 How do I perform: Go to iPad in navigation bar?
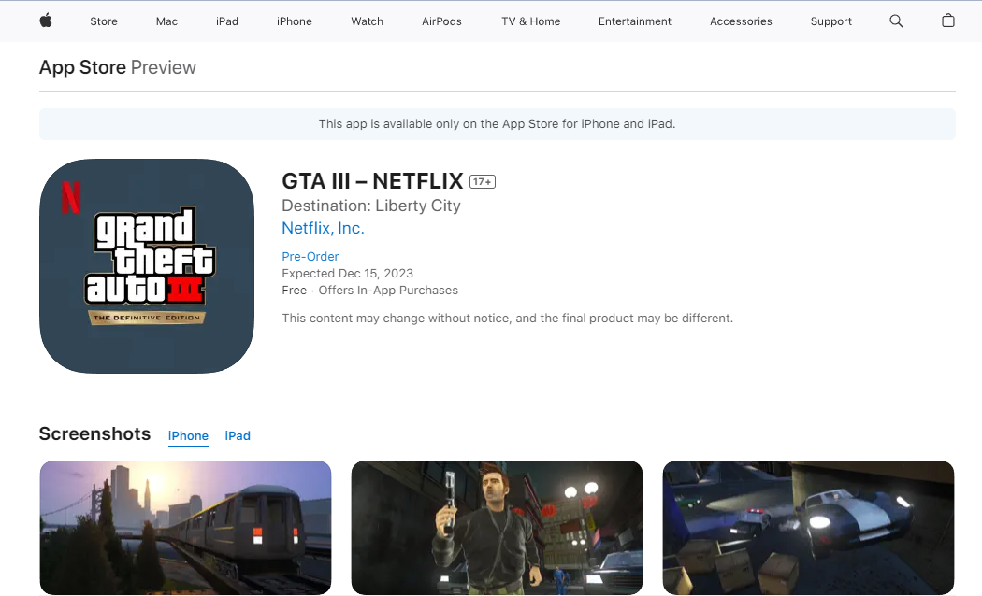point(226,21)
